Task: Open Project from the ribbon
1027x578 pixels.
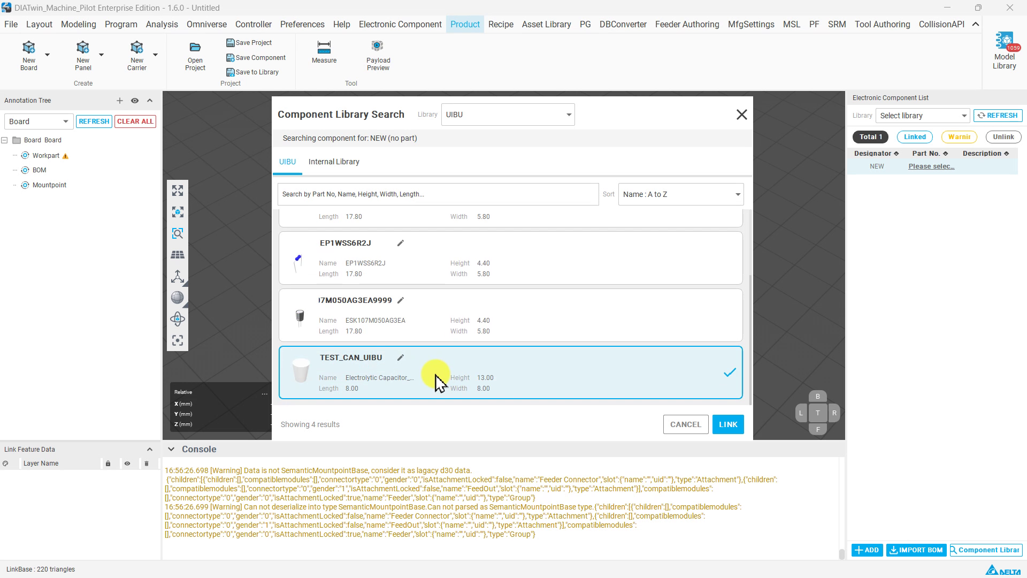Action: click(195, 56)
